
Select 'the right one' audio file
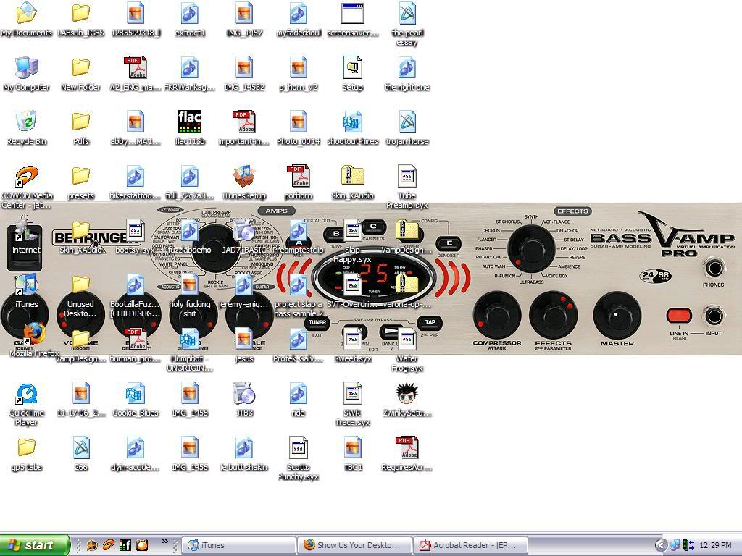[x=407, y=67]
